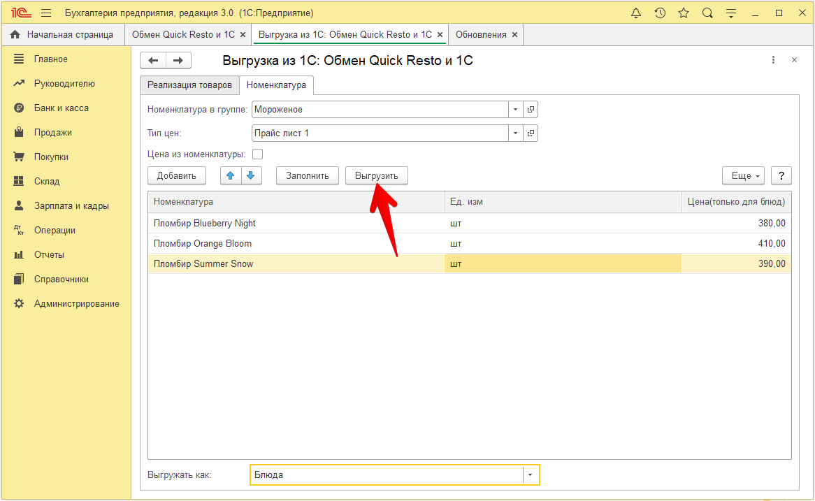
Task: Click the price cell 390,00
Action: point(737,264)
